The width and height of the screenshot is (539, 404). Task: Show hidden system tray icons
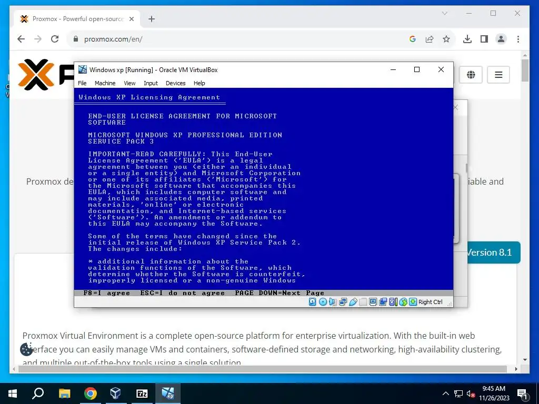click(445, 393)
